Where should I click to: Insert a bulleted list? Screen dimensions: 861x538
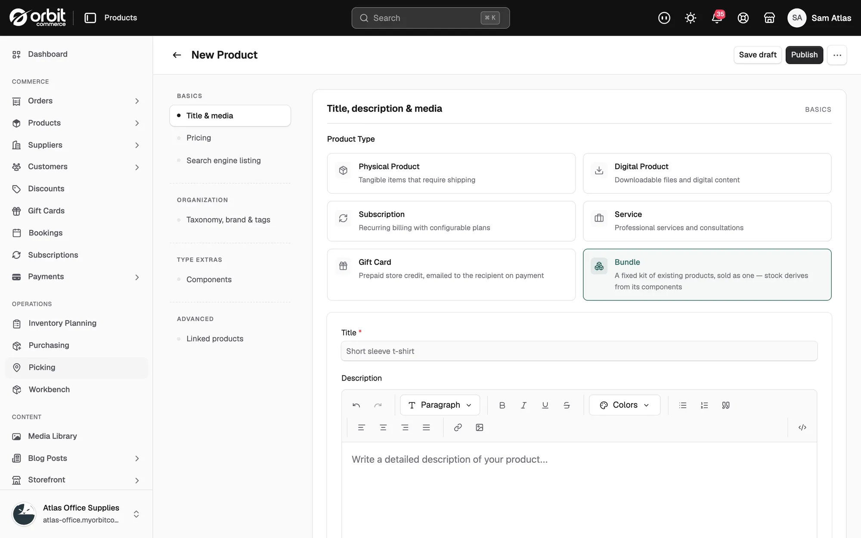pyautogui.click(x=683, y=405)
